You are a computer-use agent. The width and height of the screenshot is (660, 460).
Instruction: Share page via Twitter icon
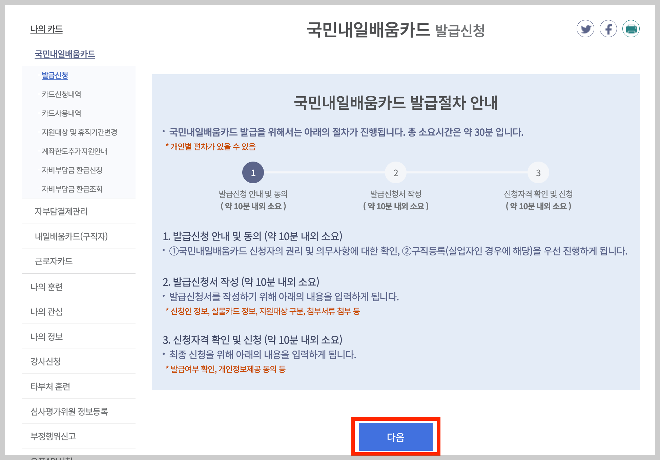coord(585,29)
